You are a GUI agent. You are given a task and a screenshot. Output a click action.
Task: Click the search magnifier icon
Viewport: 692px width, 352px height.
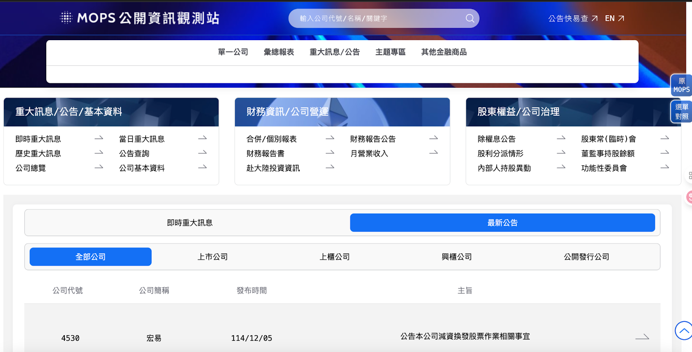[x=470, y=18]
